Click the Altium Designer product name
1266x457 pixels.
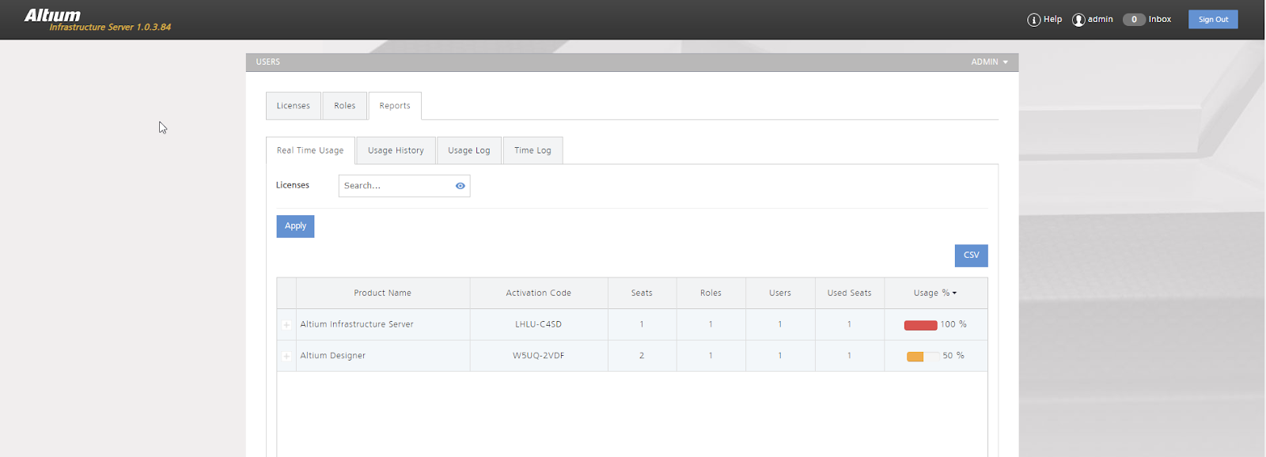coord(332,356)
